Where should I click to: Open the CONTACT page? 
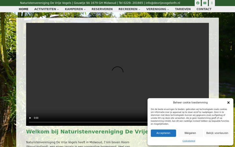[x=204, y=9]
